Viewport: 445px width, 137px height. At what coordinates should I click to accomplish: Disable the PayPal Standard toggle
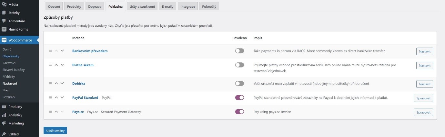point(239,97)
